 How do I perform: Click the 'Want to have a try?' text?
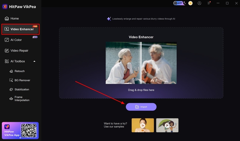pyautogui.click(x=115, y=123)
